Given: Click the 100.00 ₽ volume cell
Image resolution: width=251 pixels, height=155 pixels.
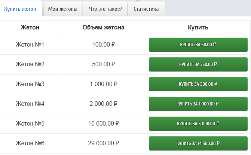Looking at the screenshot, I should [103, 45].
